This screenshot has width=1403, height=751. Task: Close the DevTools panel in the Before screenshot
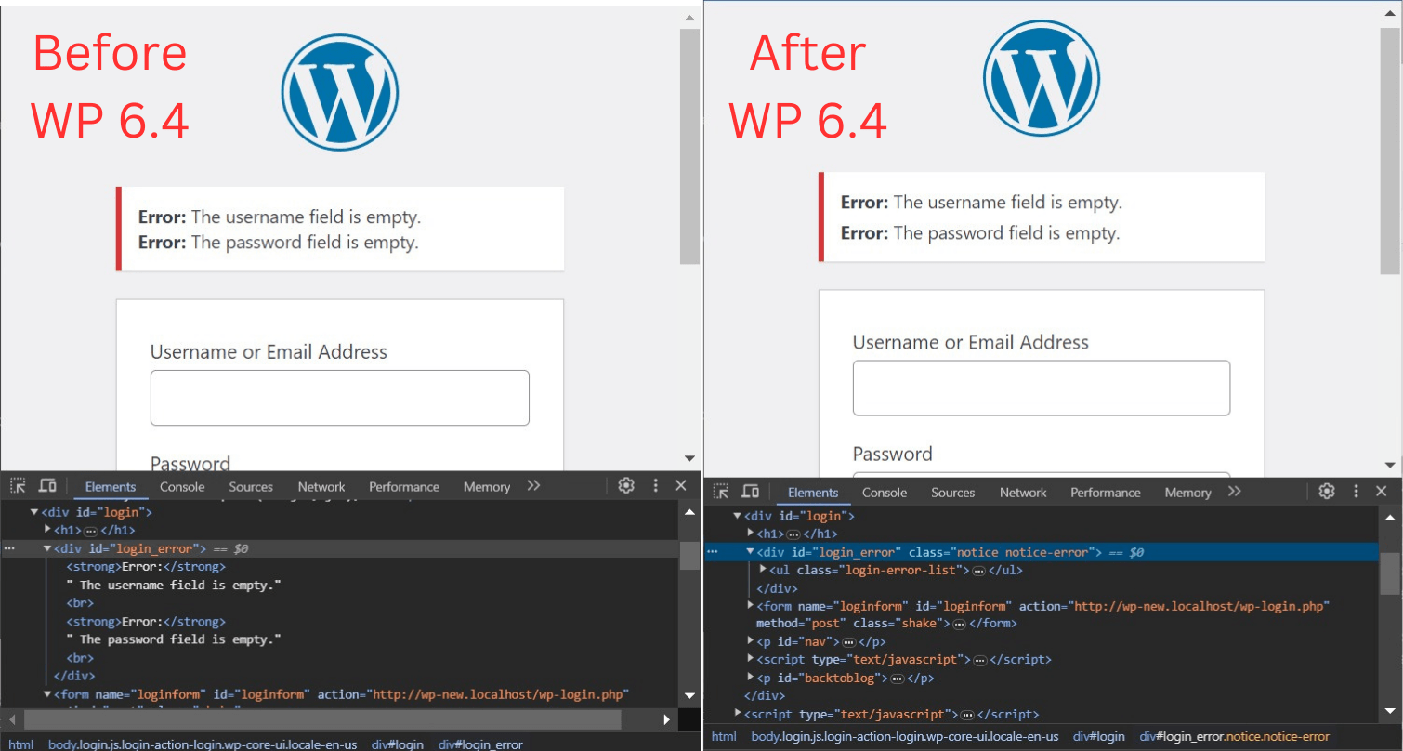[681, 485]
